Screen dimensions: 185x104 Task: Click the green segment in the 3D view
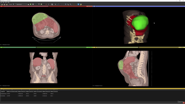point(140,23)
